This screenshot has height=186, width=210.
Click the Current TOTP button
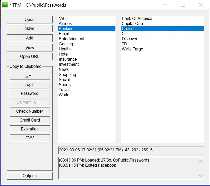(29, 102)
